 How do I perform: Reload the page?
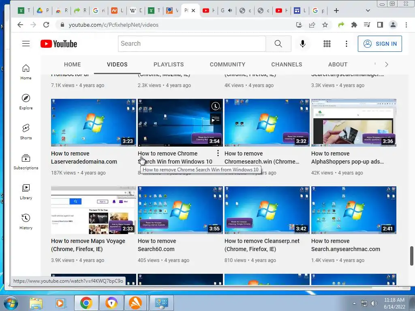pyautogui.click(x=46, y=25)
